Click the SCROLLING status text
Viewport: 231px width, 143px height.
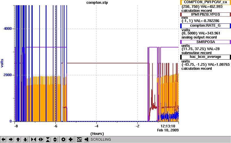(101, 140)
